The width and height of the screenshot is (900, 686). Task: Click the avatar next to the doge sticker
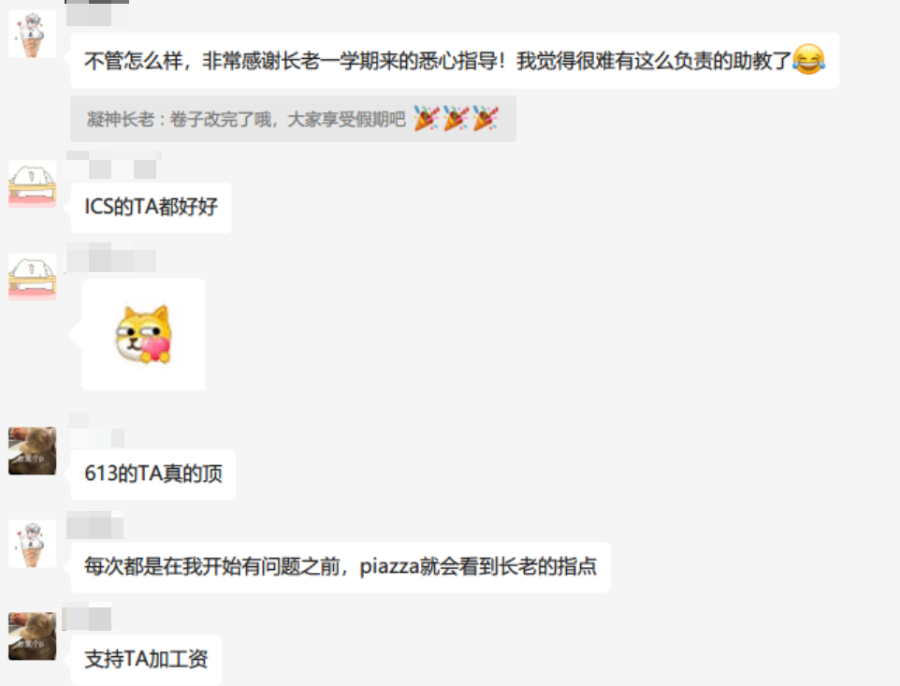[x=32, y=277]
